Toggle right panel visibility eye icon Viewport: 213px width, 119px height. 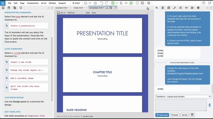(207, 8)
